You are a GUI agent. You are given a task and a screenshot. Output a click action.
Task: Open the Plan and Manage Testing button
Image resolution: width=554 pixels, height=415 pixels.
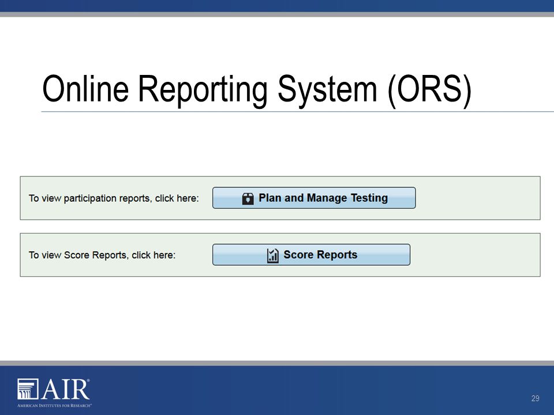click(x=314, y=198)
